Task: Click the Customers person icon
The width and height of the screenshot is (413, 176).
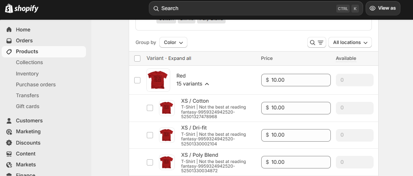Action: (x=9, y=121)
